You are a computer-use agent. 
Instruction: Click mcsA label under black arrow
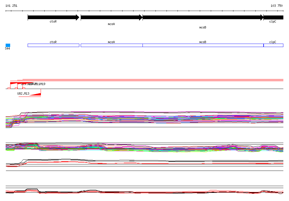pos(111,24)
